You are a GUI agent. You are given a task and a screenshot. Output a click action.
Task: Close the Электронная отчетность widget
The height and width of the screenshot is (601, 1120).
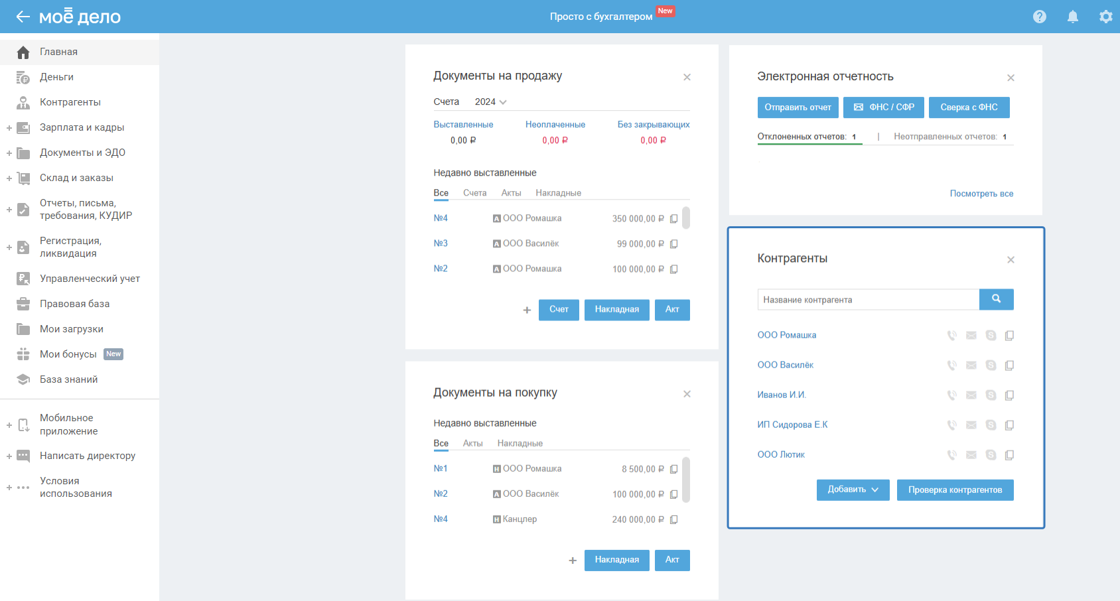click(1011, 78)
